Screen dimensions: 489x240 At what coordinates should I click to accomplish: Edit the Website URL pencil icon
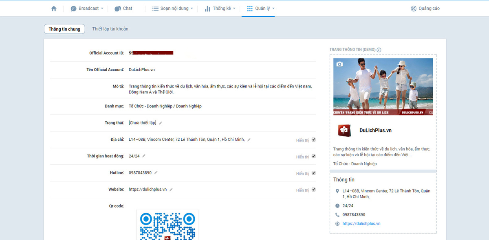pyautogui.click(x=171, y=190)
